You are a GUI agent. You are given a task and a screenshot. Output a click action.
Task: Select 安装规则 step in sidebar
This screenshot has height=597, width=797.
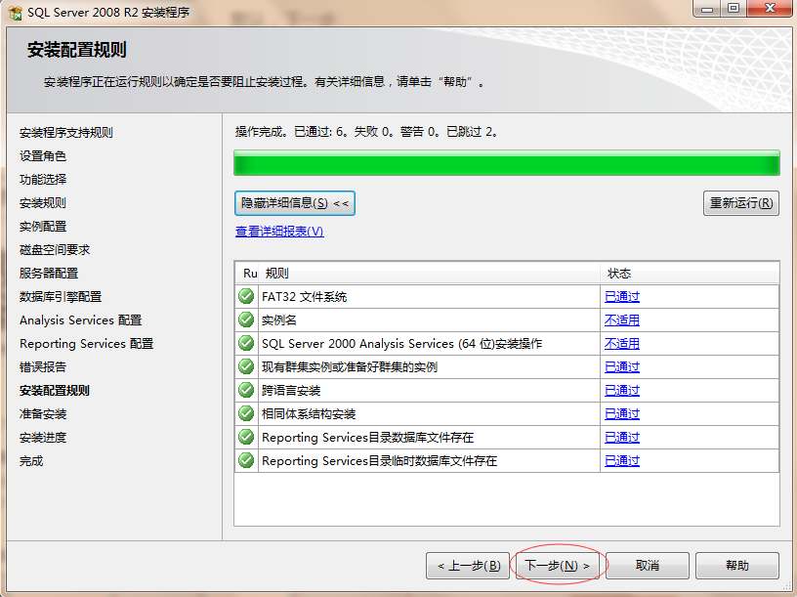[43, 203]
